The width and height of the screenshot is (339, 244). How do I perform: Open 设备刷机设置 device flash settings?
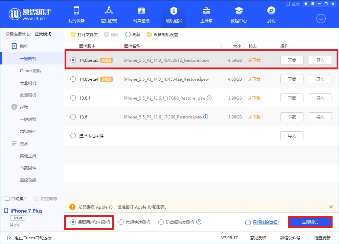click(162, 34)
